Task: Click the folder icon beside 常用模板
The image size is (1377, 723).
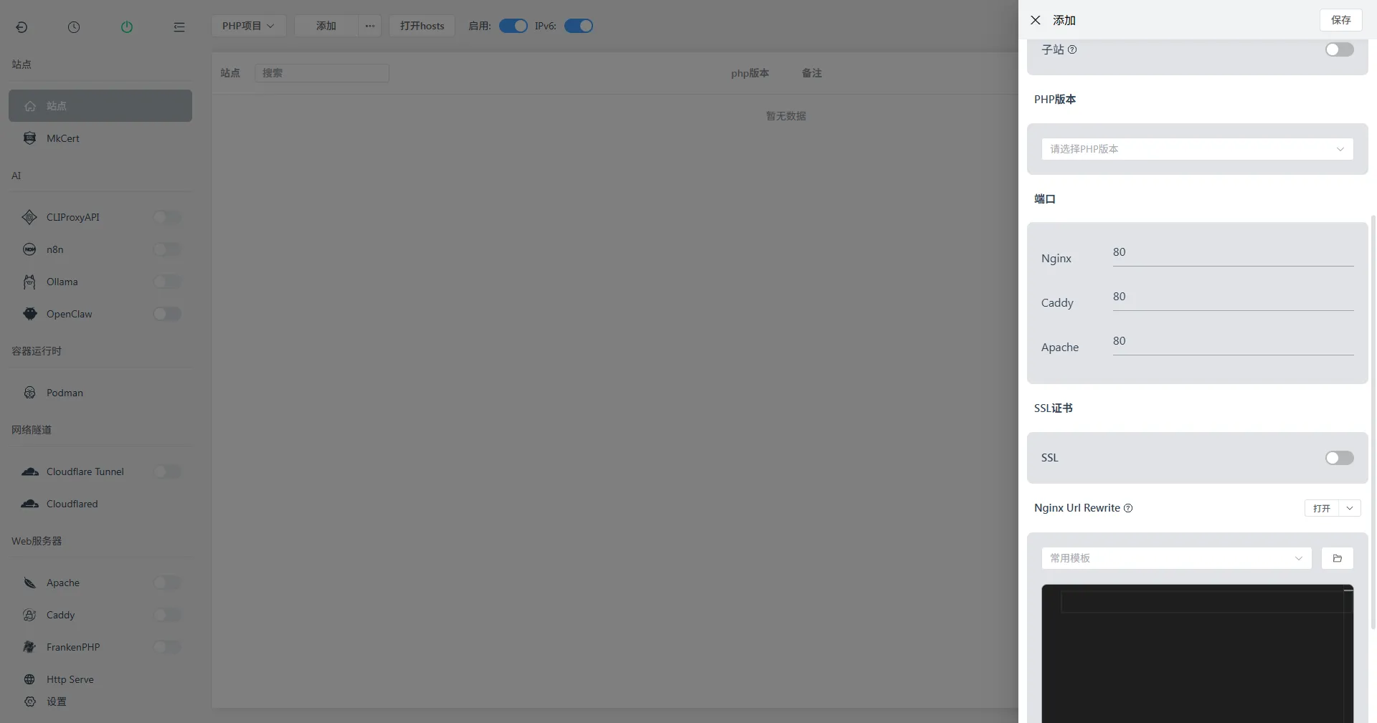Action: tap(1338, 558)
